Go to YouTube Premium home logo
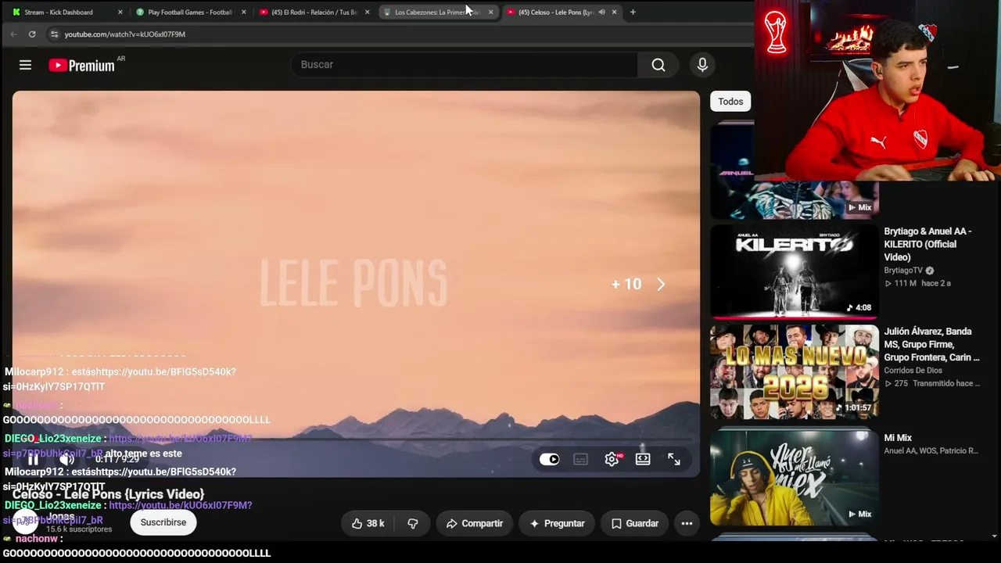The image size is (1001, 563). coord(82,66)
